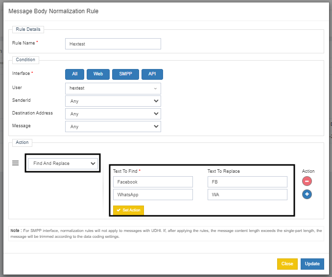Toggle the Web interface button
Viewport: 332px width, 277px height.
[x=98, y=74]
